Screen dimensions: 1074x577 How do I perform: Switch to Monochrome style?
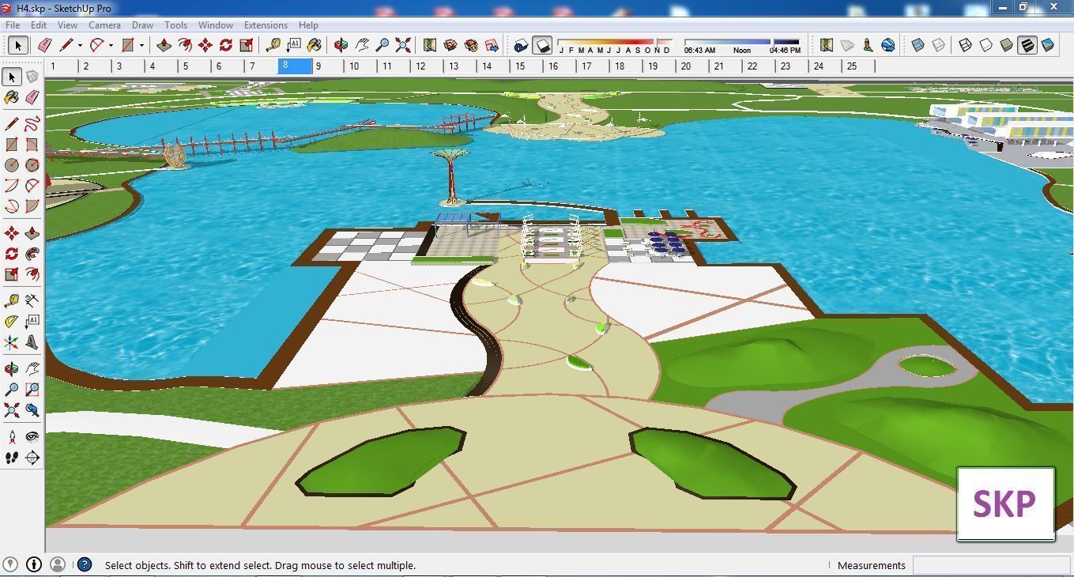click(1047, 45)
